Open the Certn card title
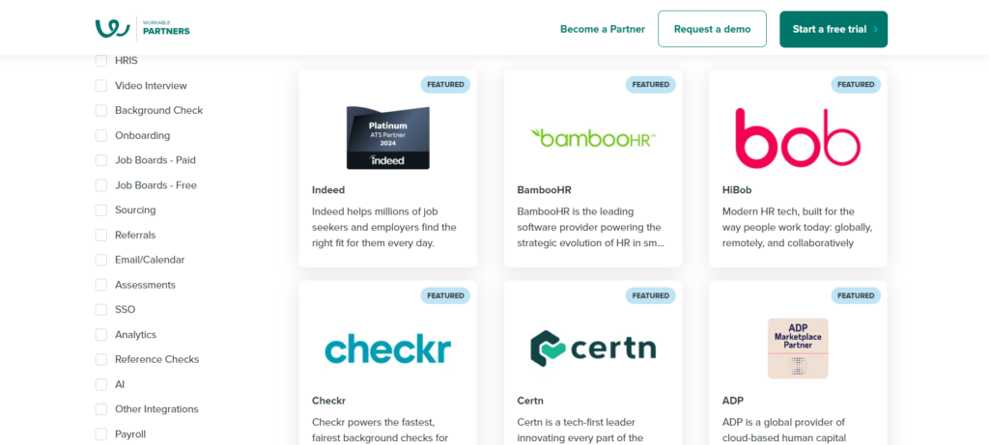This screenshot has width=989, height=445. click(x=530, y=401)
